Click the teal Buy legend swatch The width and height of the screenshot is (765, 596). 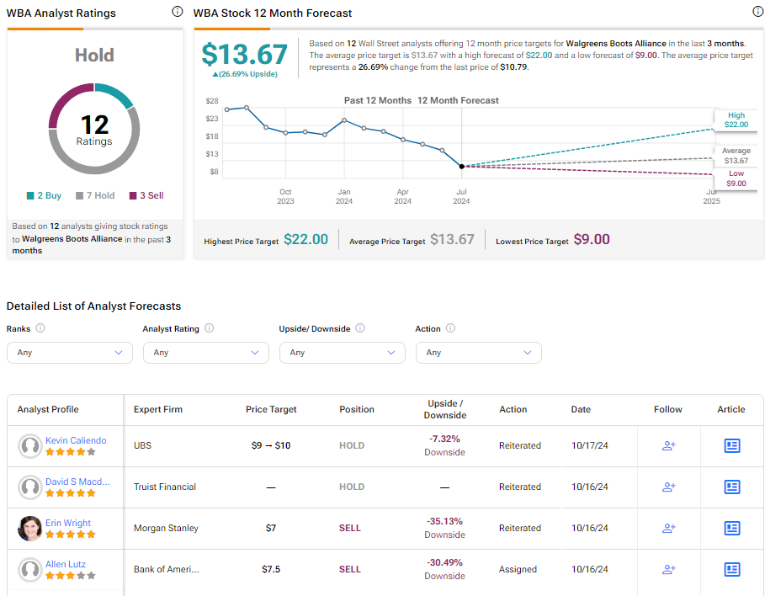(x=30, y=196)
